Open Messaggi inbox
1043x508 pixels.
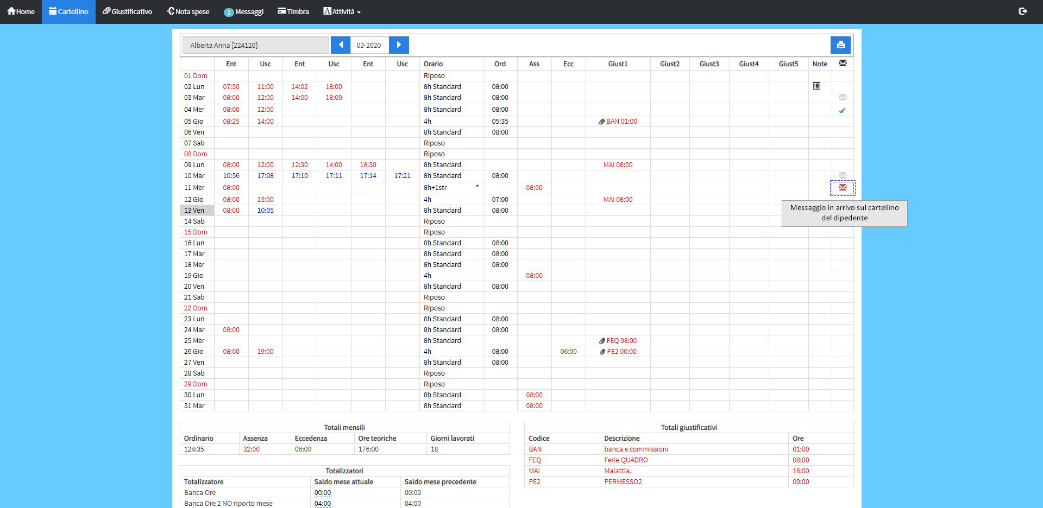pyautogui.click(x=243, y=11)
